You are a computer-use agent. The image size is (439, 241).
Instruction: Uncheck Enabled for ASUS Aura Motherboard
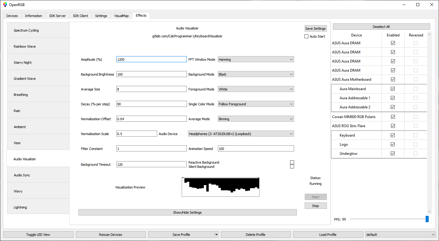tap(393, 80)
